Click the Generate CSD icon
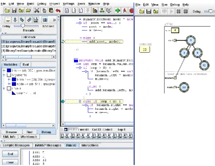This screenshot has width=215, height=166. click(x=67, y=11)
